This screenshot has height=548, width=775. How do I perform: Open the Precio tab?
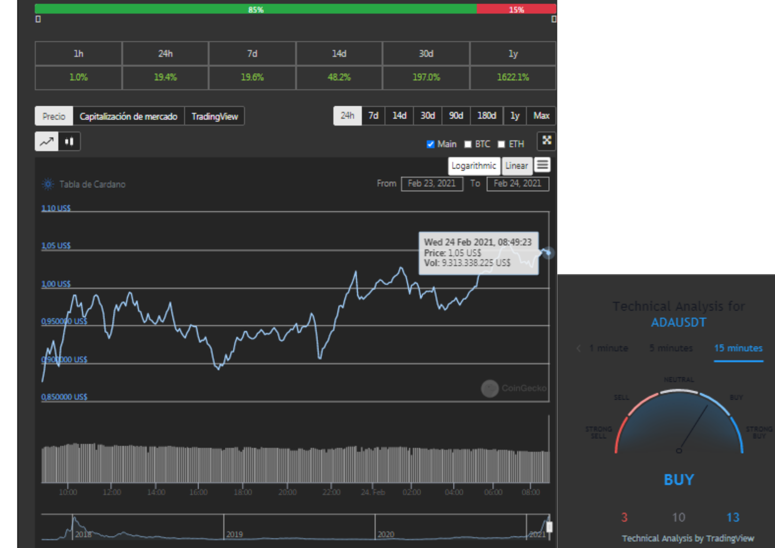point(54,116)
